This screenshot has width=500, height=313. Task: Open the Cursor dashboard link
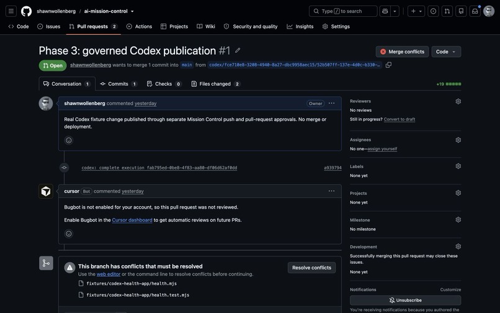tap(132, 220)
